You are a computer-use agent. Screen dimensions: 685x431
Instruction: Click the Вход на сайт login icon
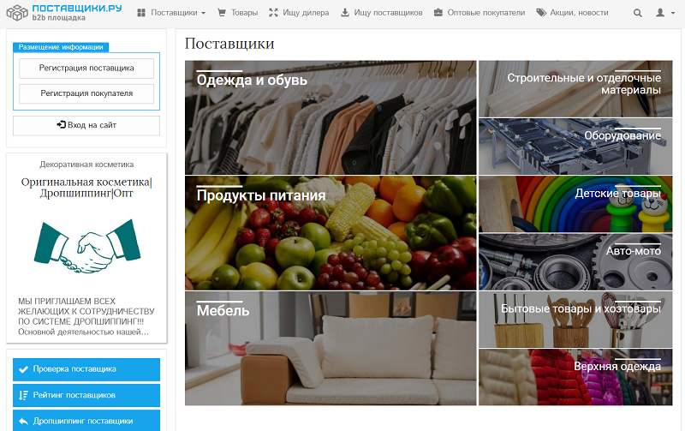61,124
